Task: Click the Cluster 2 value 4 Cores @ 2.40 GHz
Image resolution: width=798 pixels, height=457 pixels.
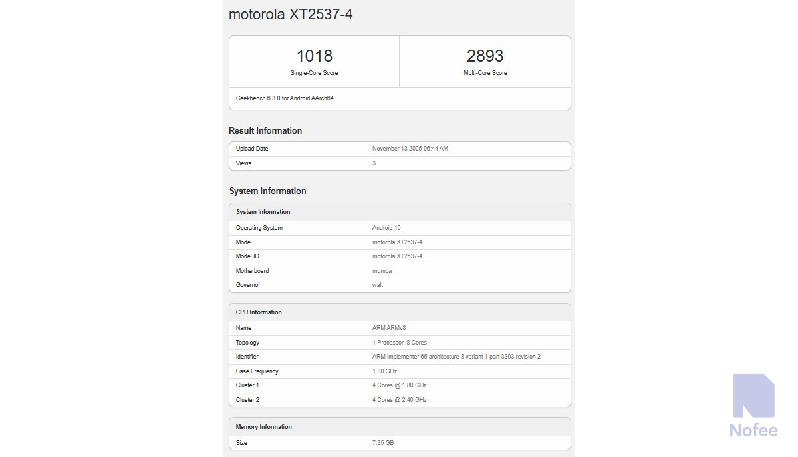Action: coord(399,400)
